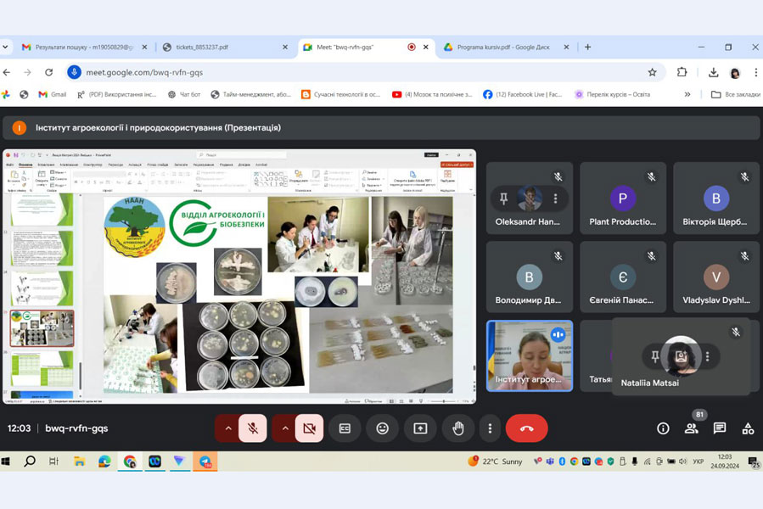The width and height of the screenshot is (763, 509).
Task: Click the Present screen button
Action: pyautogui.click(x=420, y=428)
